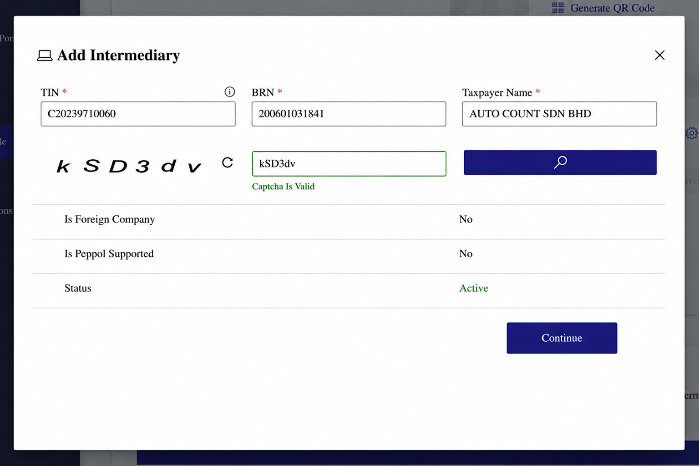This screenshot has width=699, height=466.
Task: Click the 'Is Peppol Supported' label
Action: tap(109, 253)
